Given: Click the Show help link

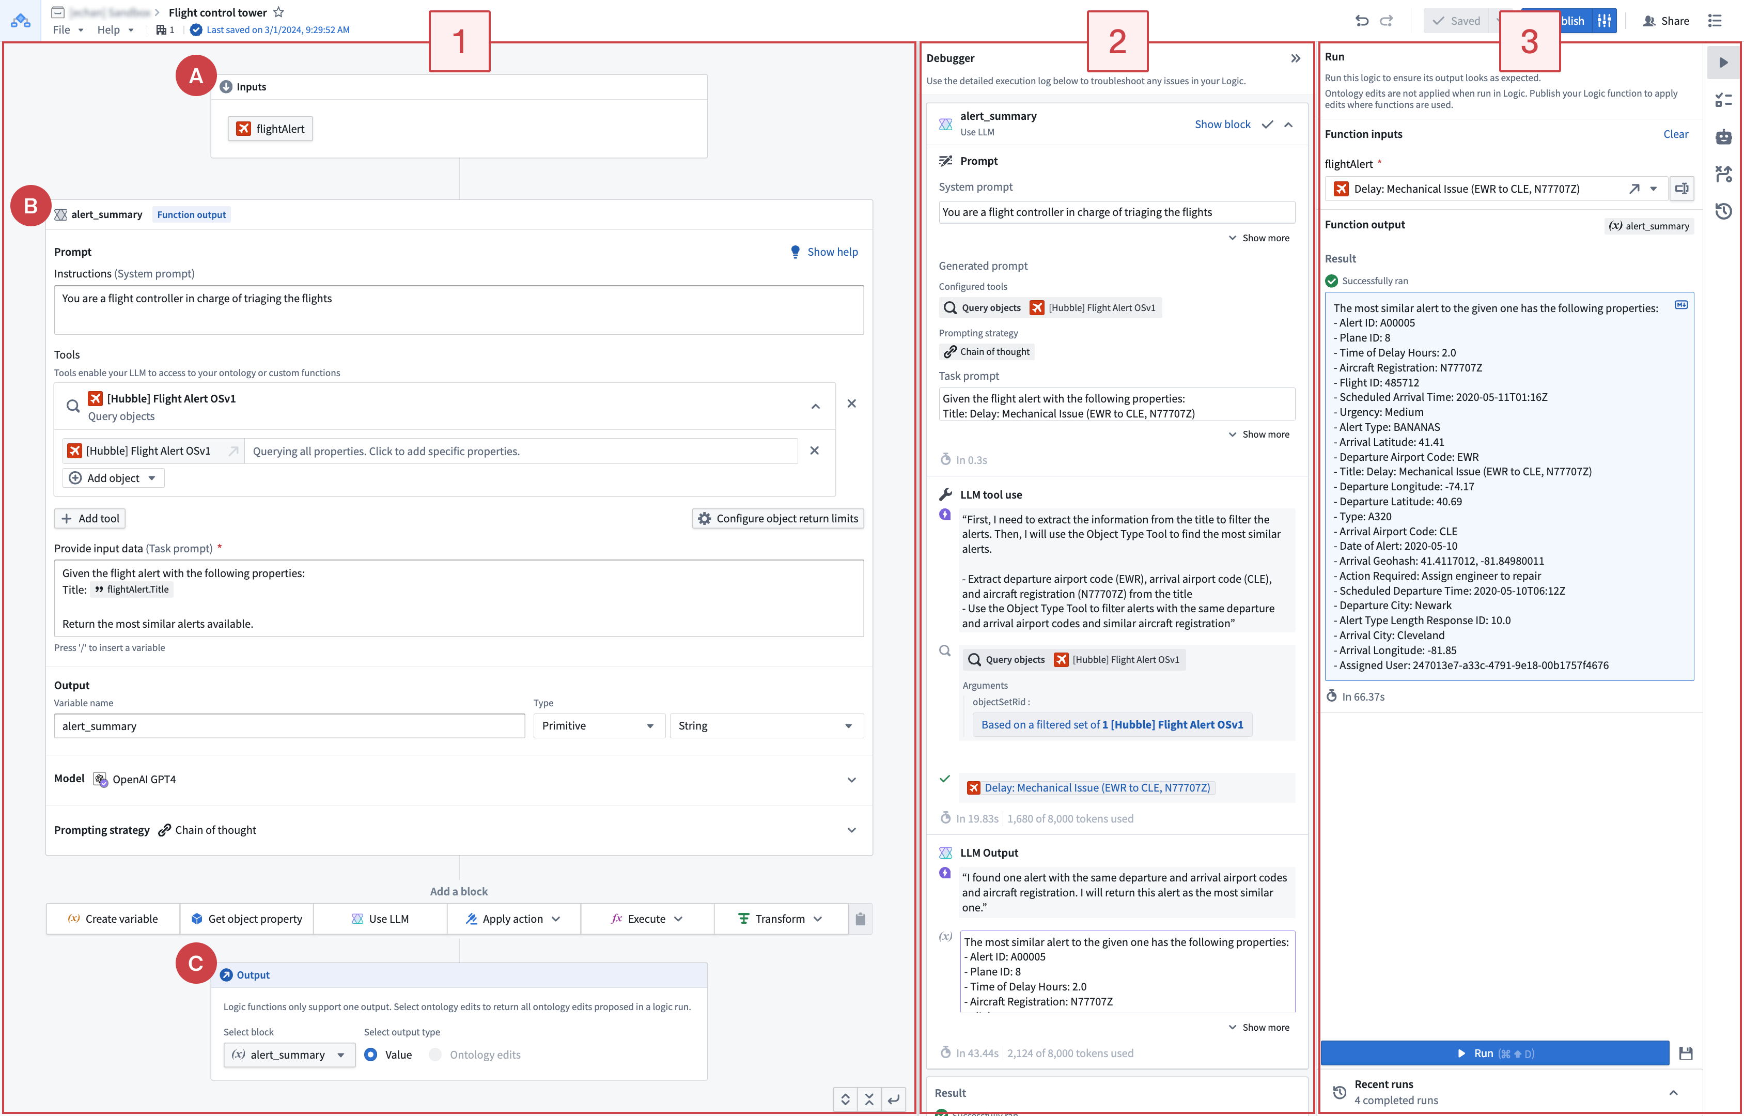Looking at the screenshot, I should coord(824,252).
